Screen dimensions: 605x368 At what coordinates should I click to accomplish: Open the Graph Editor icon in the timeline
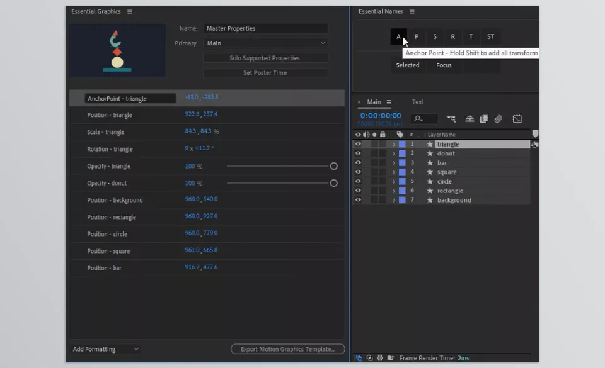tap(517, 119)
